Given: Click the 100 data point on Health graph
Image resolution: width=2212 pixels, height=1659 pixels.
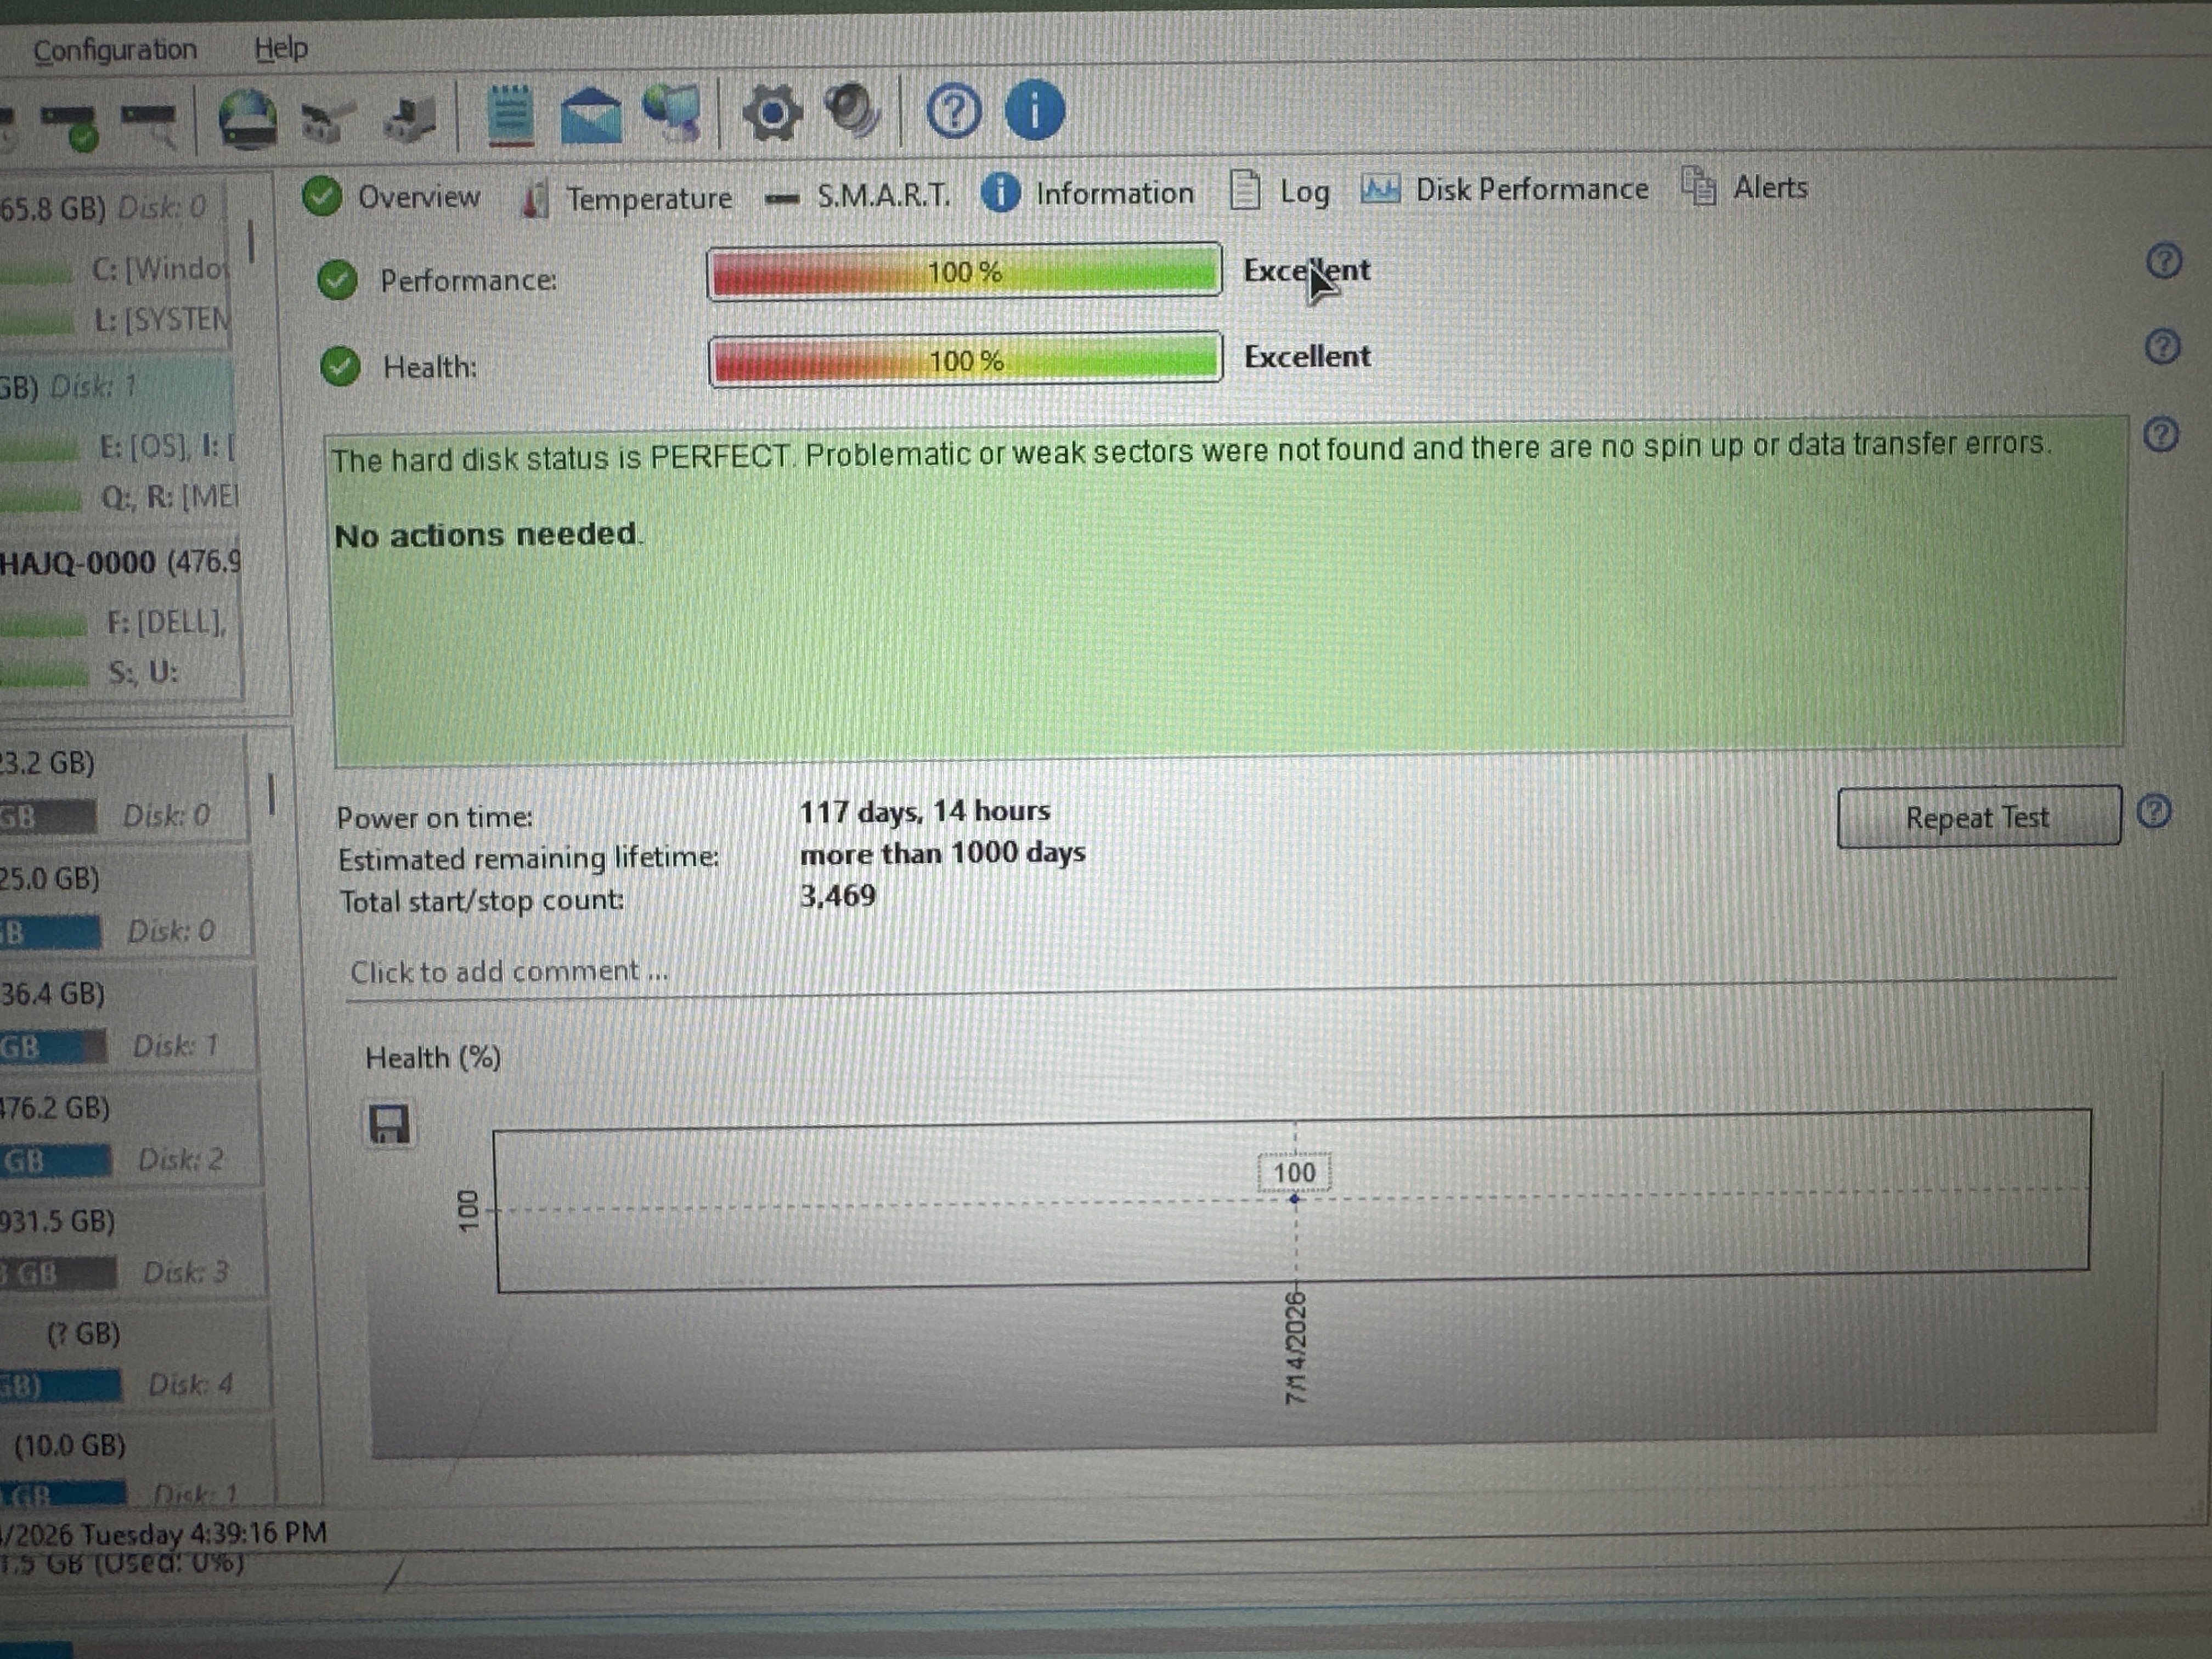Looking at the screenshot, I should [x=1294, y=1198].
